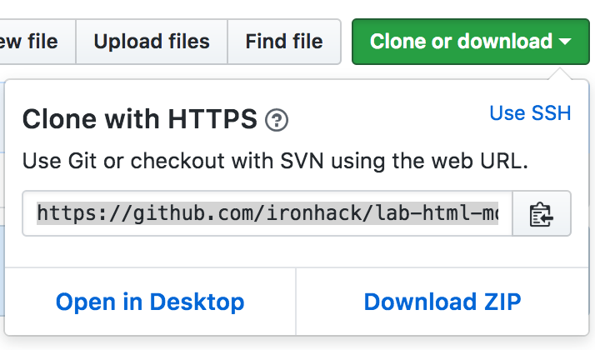Screen dimensions: 595x350
Task: Click the word ZIP in Download ZIP
Action: [497, 302]
